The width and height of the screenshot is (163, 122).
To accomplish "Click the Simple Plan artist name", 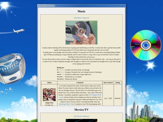I will coord(49,103).
